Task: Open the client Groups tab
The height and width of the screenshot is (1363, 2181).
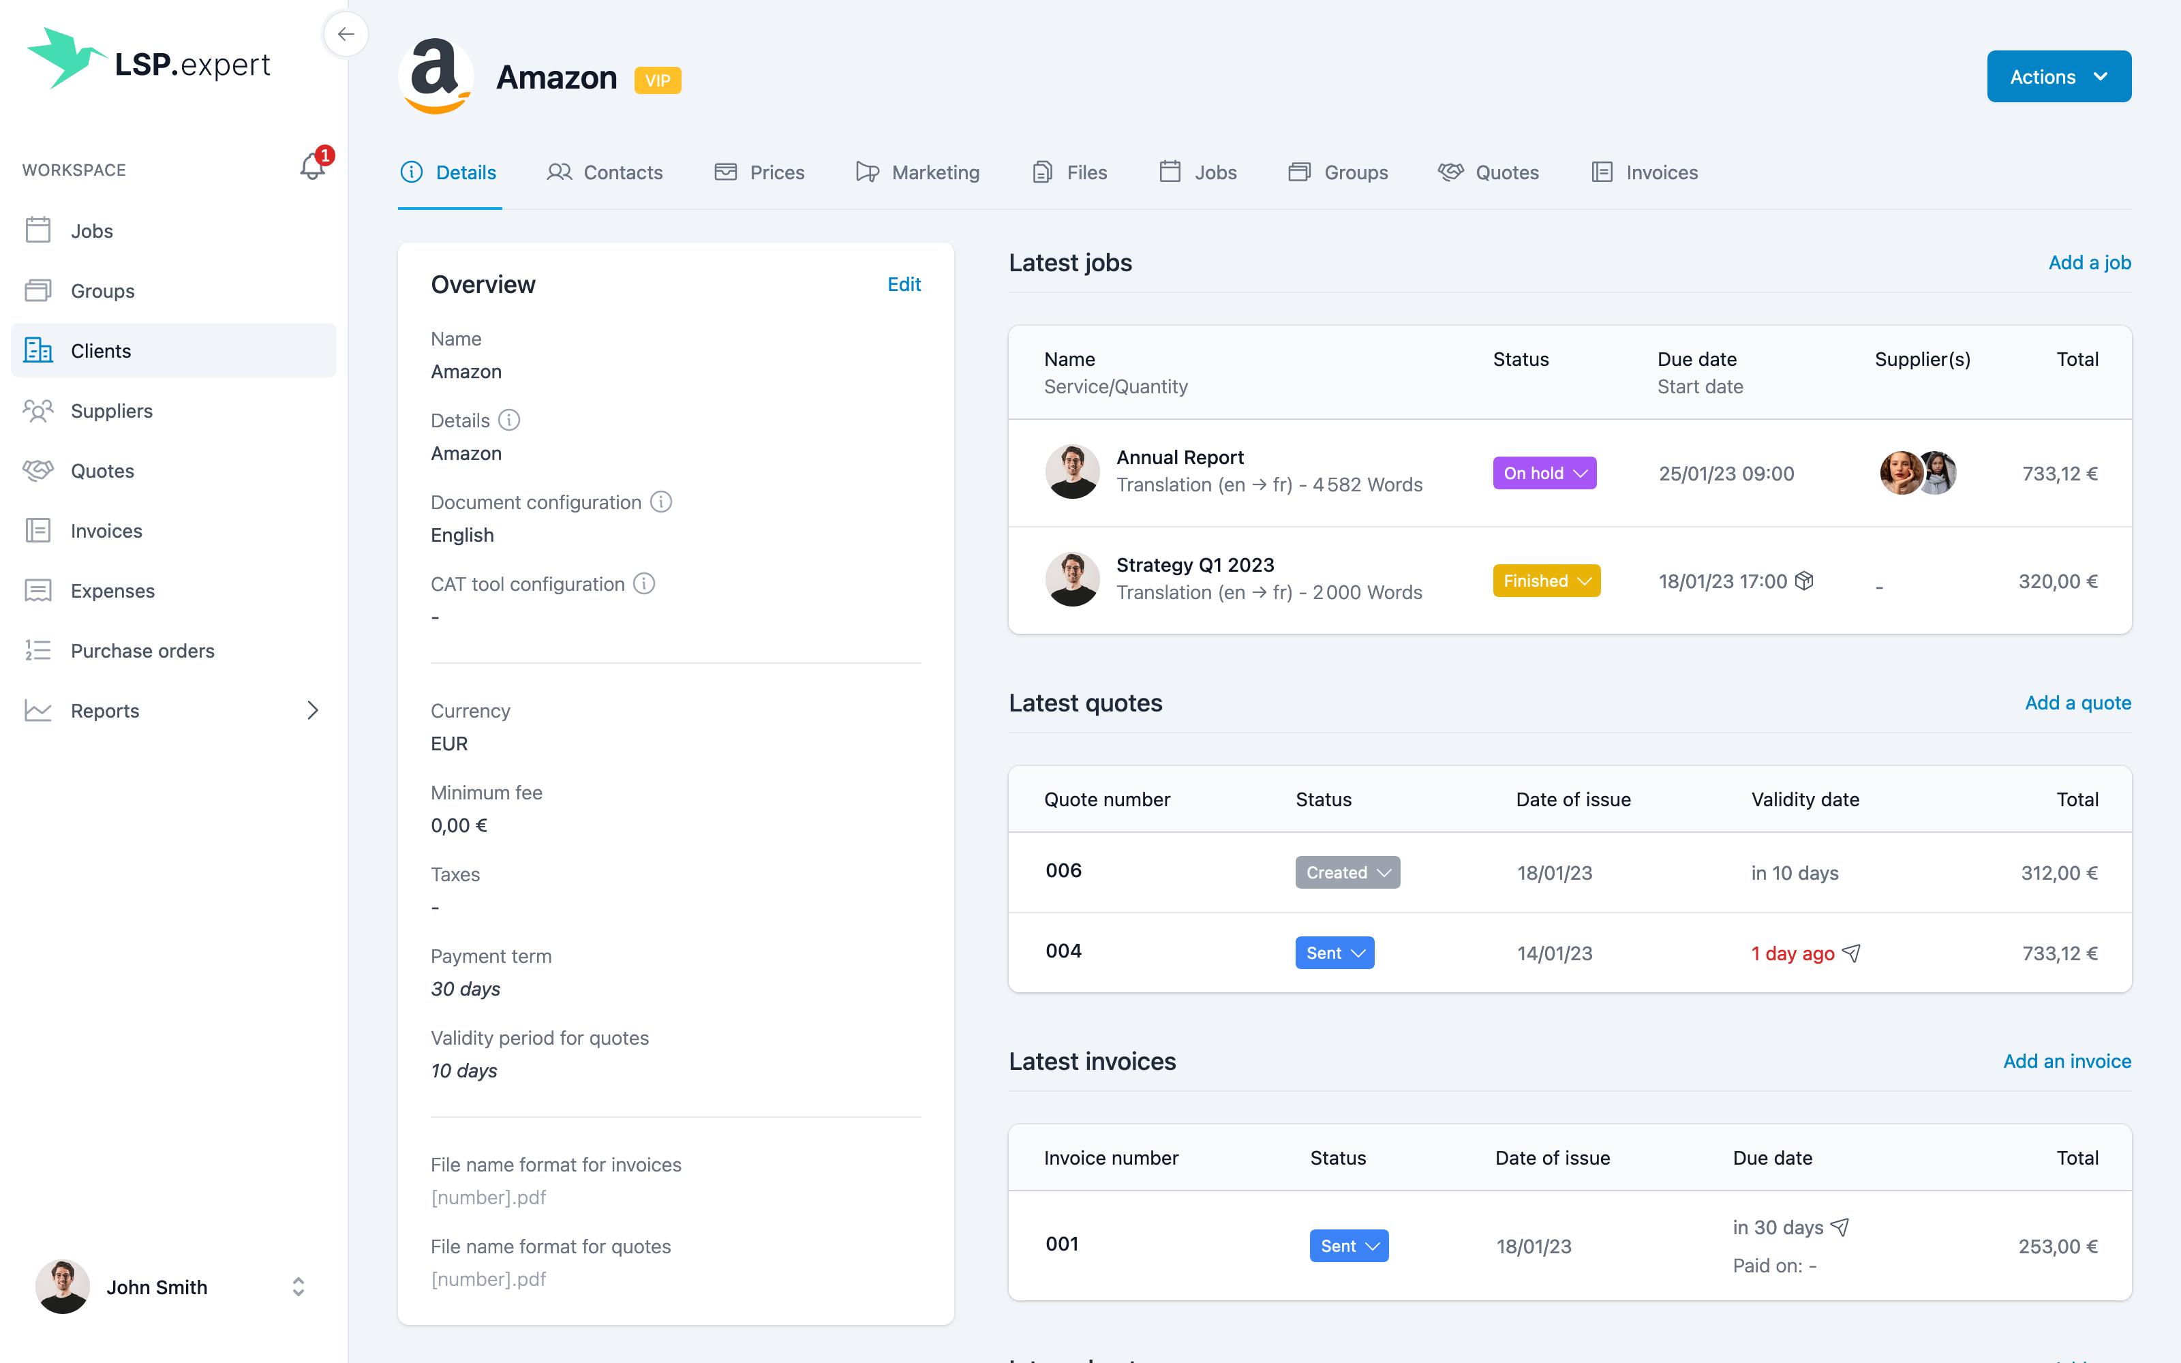Action: 1337,172
